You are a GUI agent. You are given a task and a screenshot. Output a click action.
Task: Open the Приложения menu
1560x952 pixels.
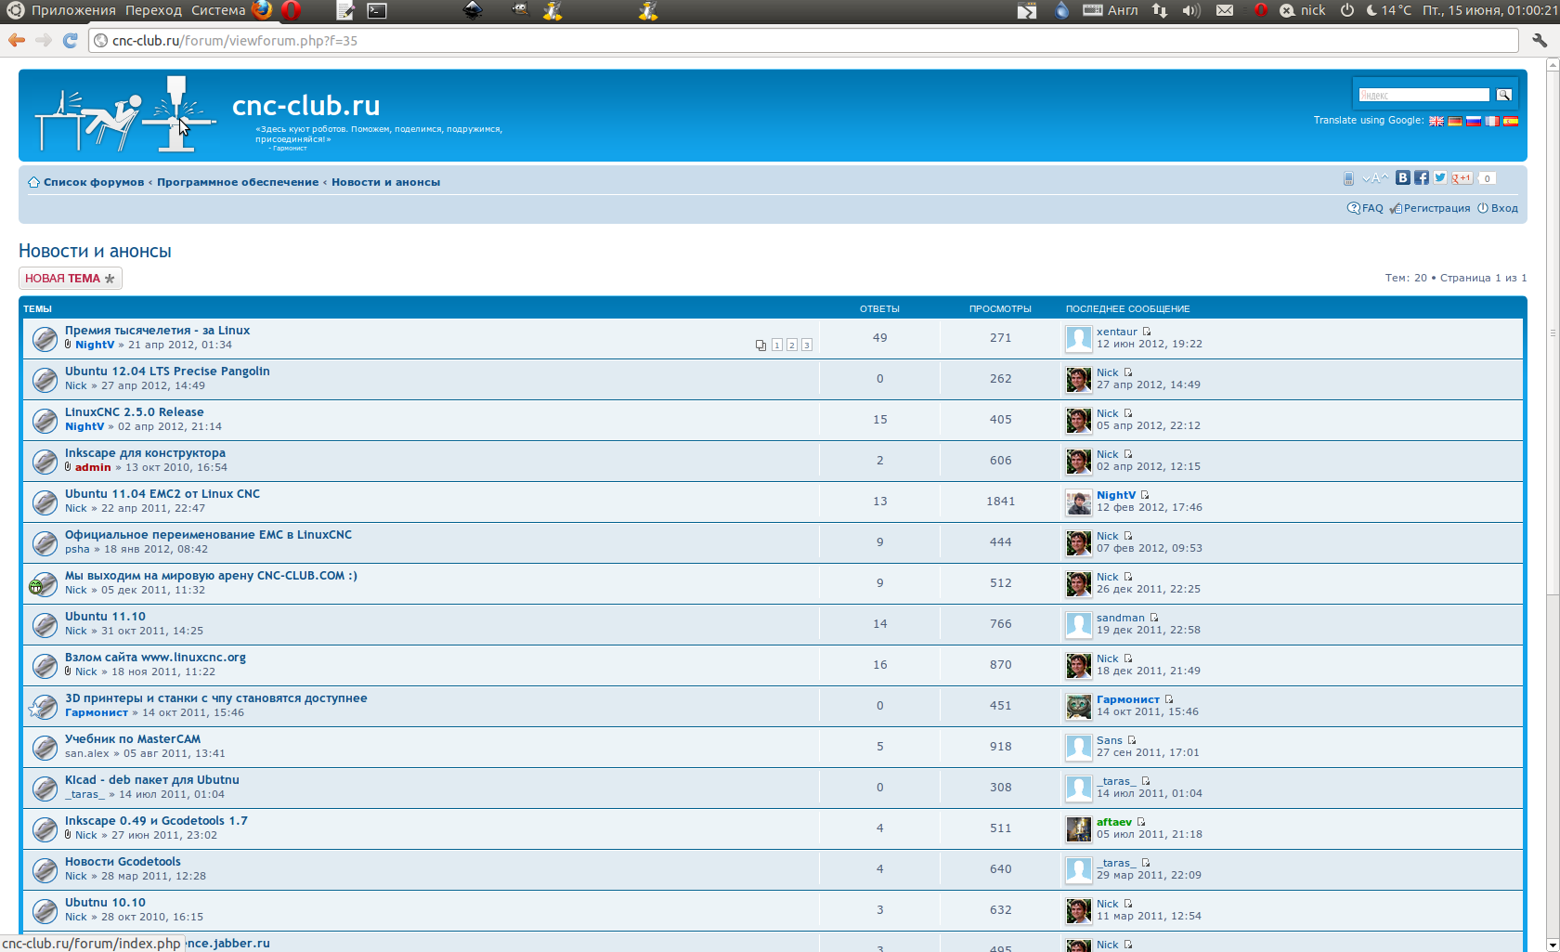tap(73, 10)
